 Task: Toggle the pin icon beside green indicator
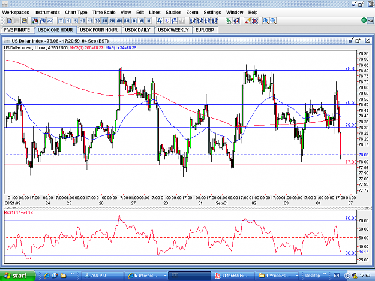click(x=370, y=21)
